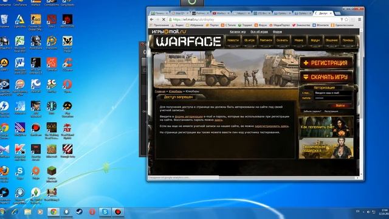Open the State of Decay shortcut

click(67, 44)
